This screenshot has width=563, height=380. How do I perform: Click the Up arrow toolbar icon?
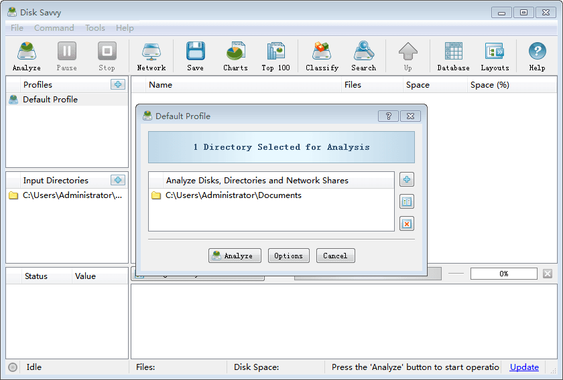coord(408,56)
